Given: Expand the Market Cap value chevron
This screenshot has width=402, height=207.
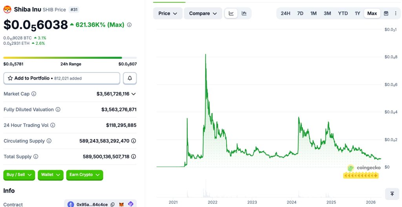Looking at the screenshot, I should [133, 94].
